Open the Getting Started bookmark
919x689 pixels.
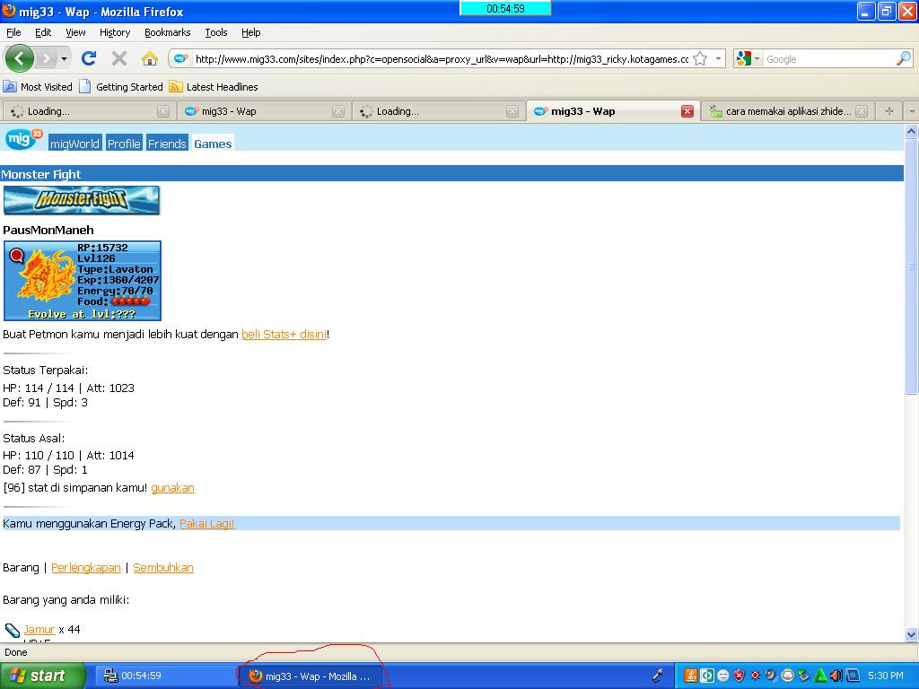pos(121,87)
